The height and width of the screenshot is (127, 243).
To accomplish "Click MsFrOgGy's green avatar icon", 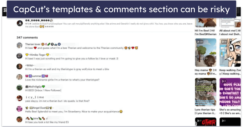I will tap(19, 88).
